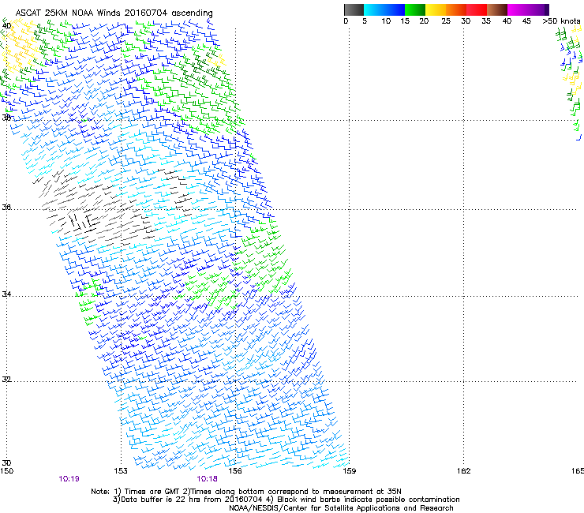Viewport: 584px width, 513px height.
Task: Click the purple time stamp 10:19
Action: click(69, 479)
